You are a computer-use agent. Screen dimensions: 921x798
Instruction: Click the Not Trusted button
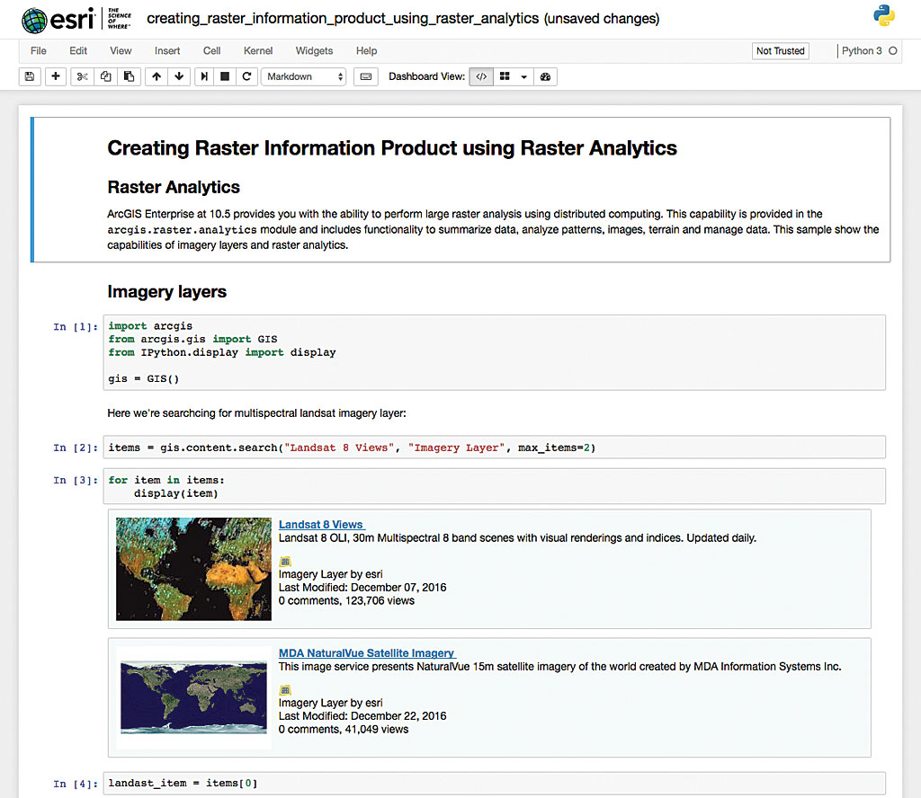(780, 51)
